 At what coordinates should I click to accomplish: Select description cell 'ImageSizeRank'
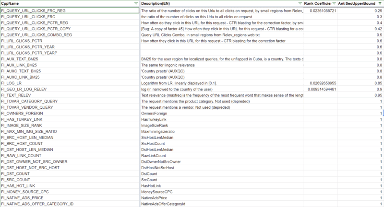(221, 126)
